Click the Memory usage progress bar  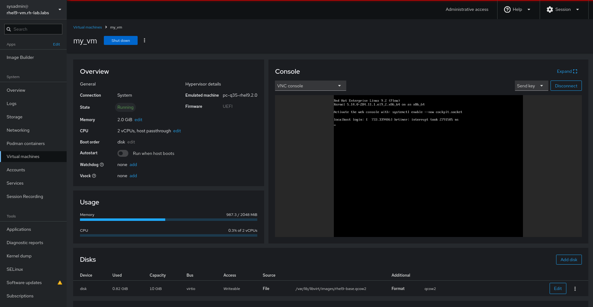click(168, 220)
